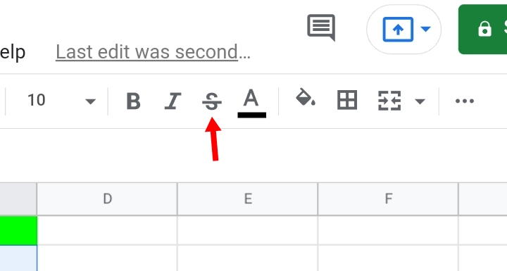This screenshot has width=507, height=271.
Task: Open the borders tool
Action: pos(347,100)
